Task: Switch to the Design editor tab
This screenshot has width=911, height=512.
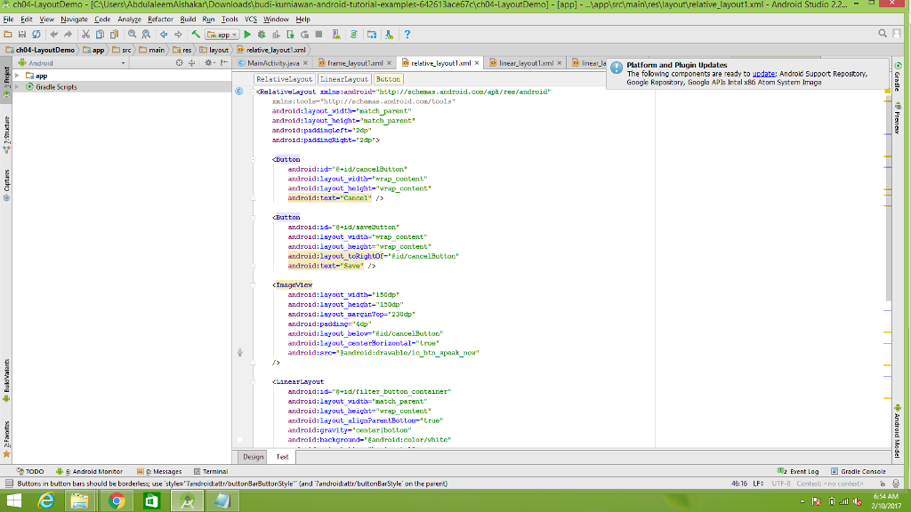Action: click(253, 457)
